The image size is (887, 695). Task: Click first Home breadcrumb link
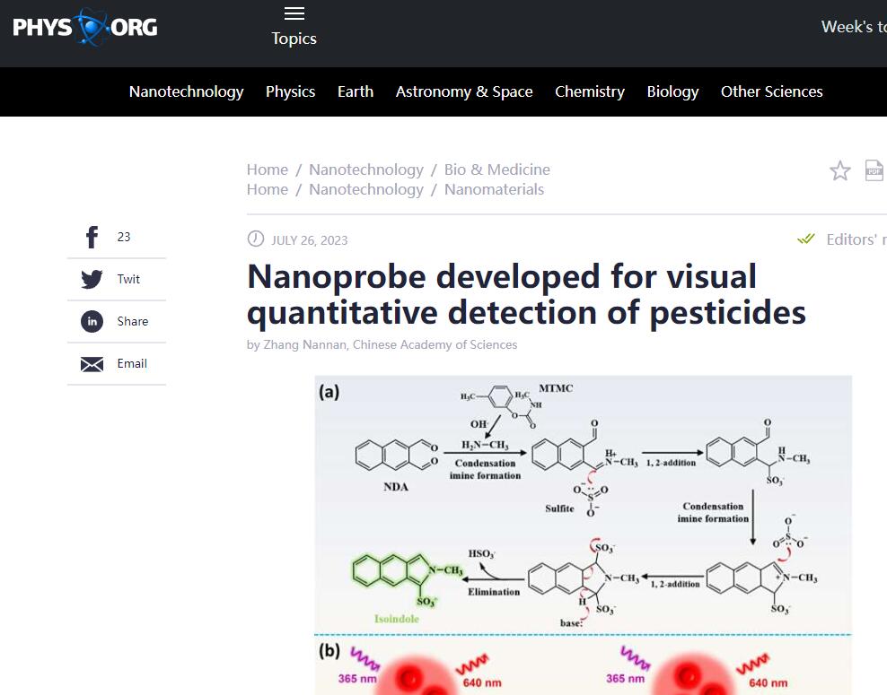tap(268, 169)
